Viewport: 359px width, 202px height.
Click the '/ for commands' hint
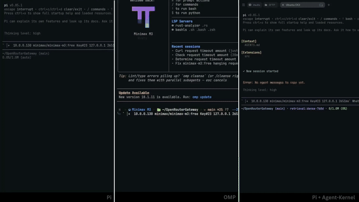pos(185,4)
